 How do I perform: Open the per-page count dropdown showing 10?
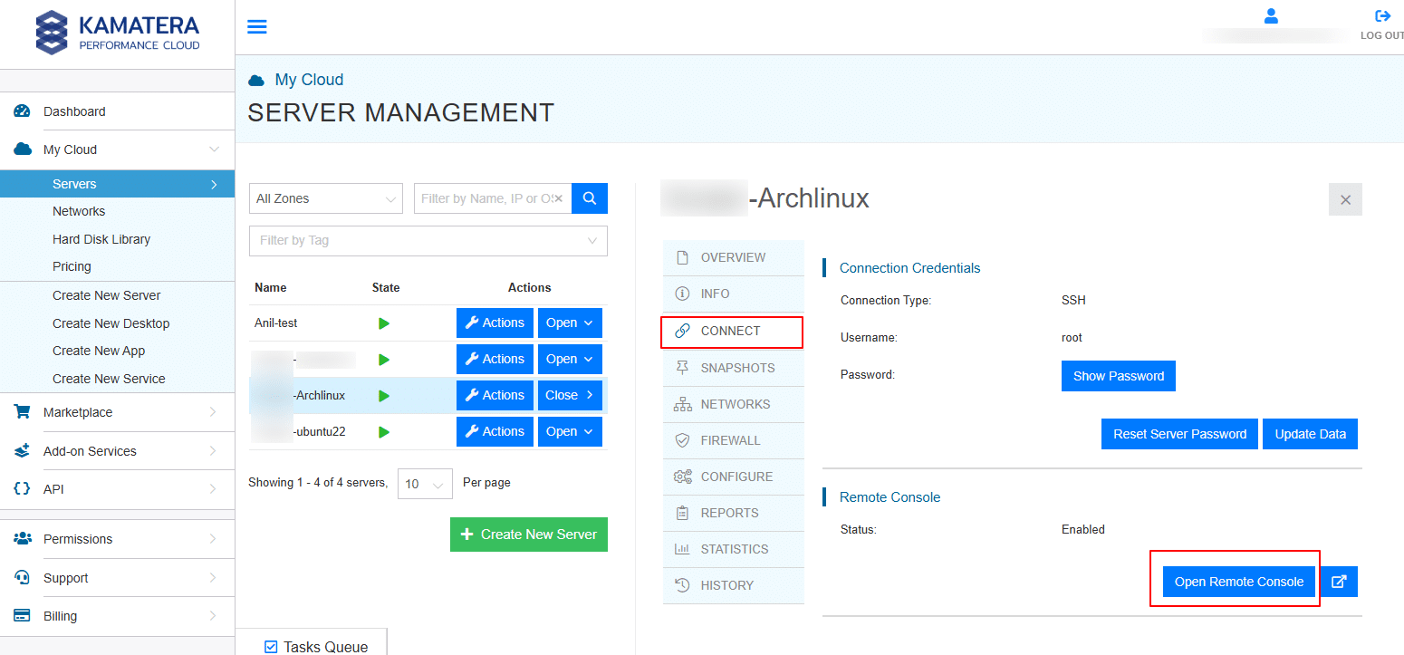click(x=424, y=483)
